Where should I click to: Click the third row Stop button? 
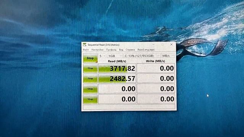[x=90, y=89]
